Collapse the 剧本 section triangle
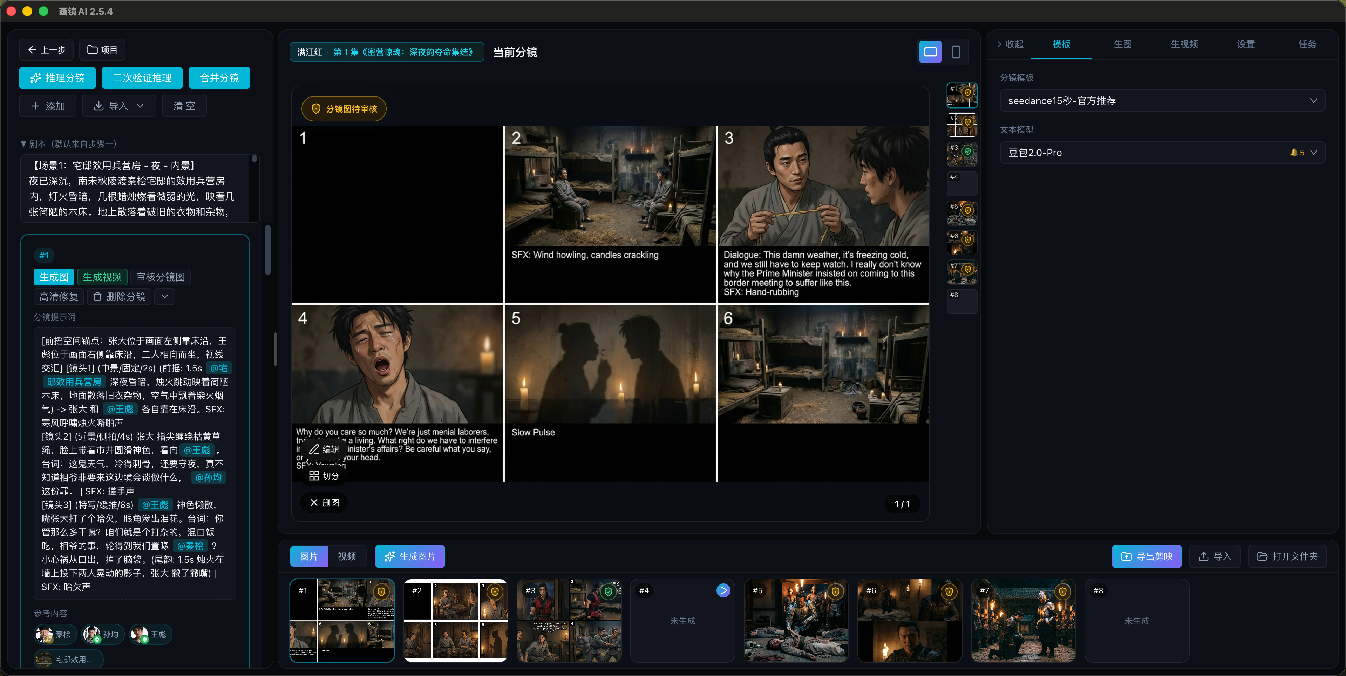Viewport: 1346px width, 676px height. point(23,144)
